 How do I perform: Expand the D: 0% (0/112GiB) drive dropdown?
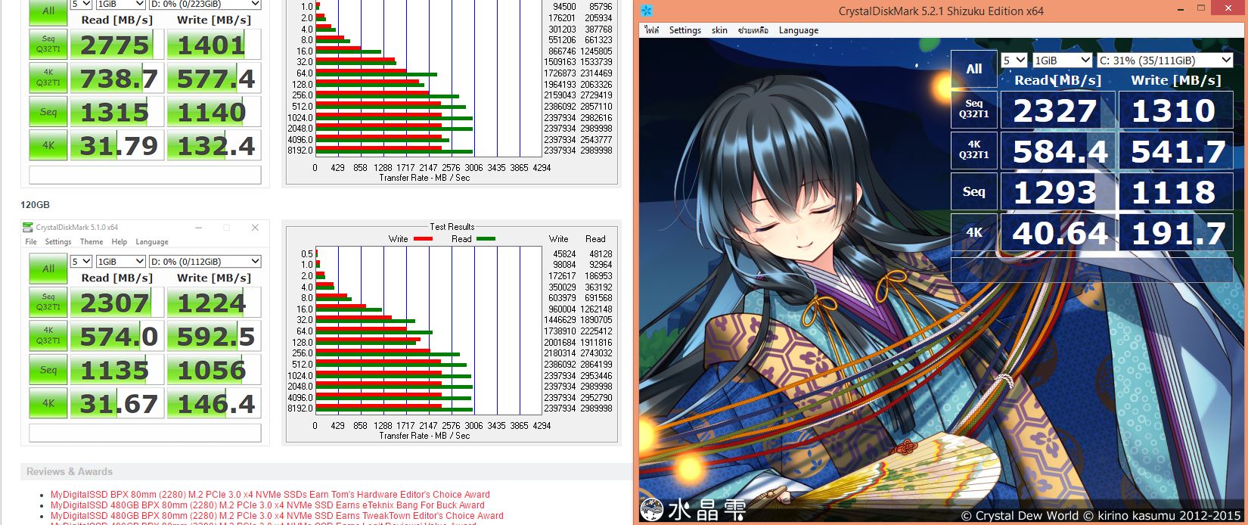(x=204, y=261)
